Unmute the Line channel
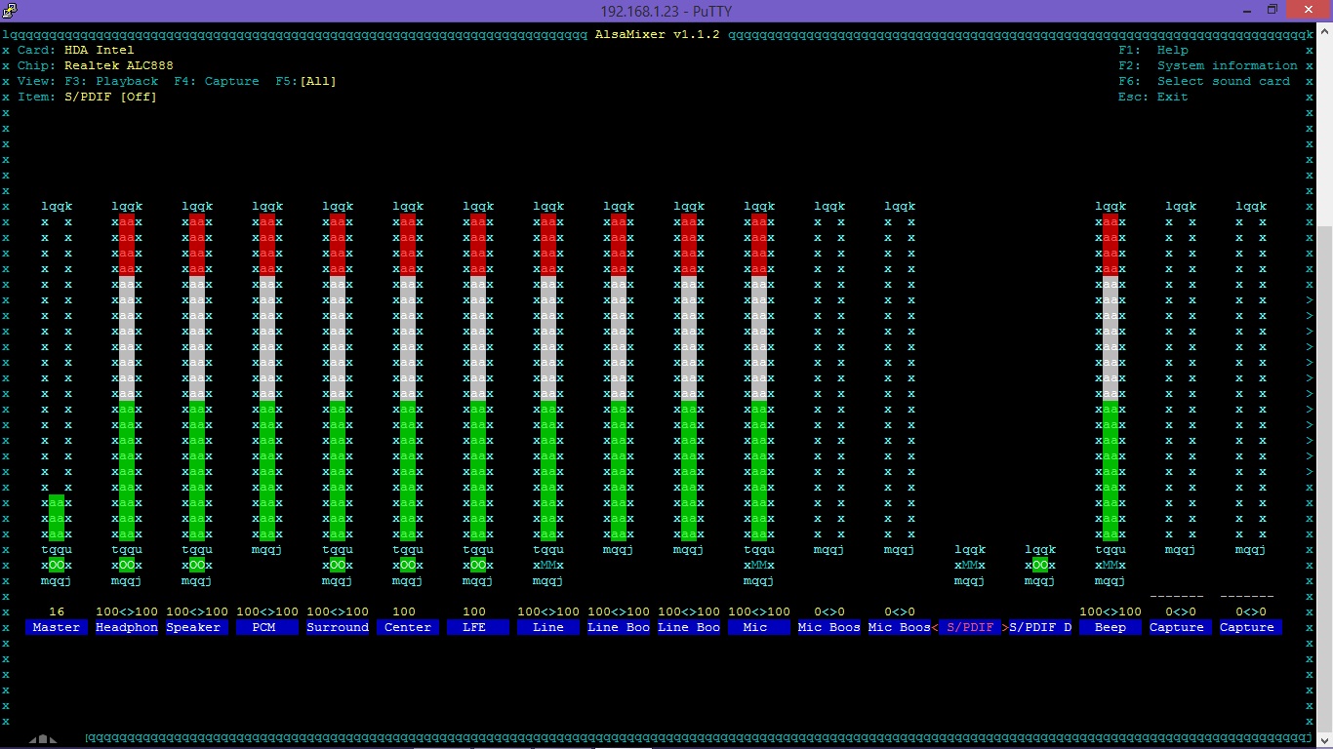Screen dimensions: 1333x749 point(548,565)
